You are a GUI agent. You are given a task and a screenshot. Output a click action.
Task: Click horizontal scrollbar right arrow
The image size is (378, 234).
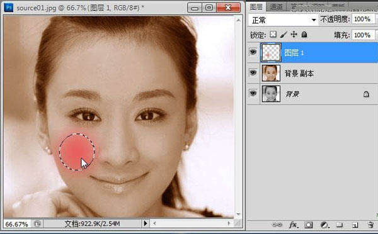point(229,224)
